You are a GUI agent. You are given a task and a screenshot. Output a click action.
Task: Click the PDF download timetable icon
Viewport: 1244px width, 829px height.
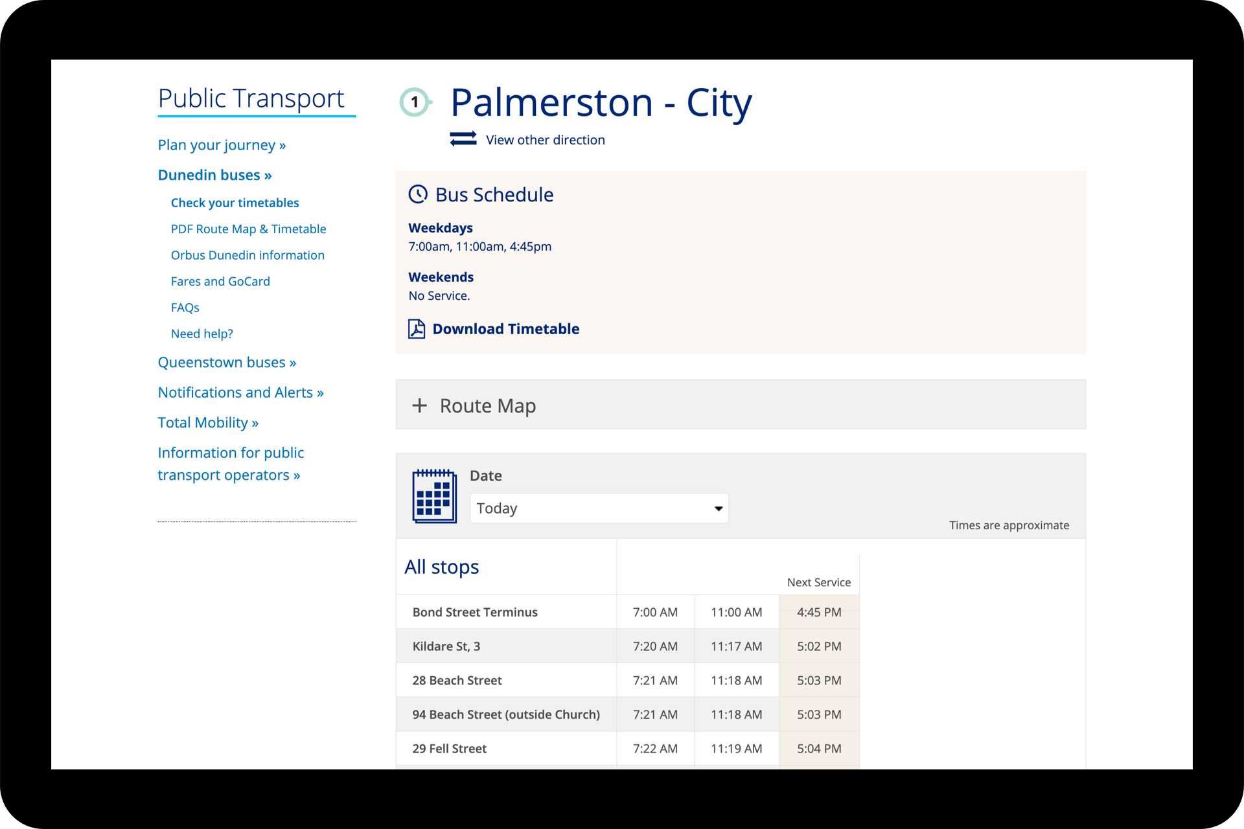click(417, 329)
